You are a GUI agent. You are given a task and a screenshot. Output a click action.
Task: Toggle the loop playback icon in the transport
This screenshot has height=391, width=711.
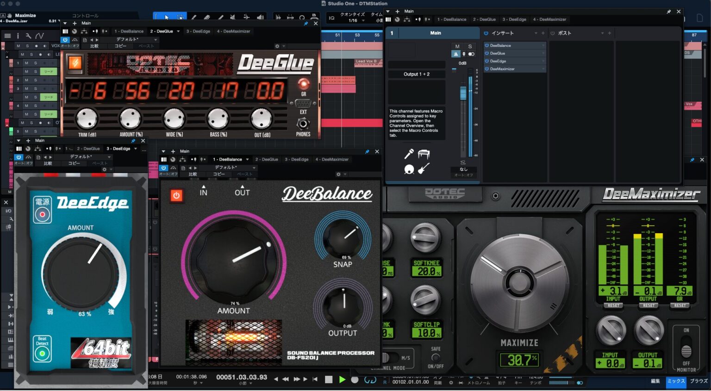click(369, 379)
